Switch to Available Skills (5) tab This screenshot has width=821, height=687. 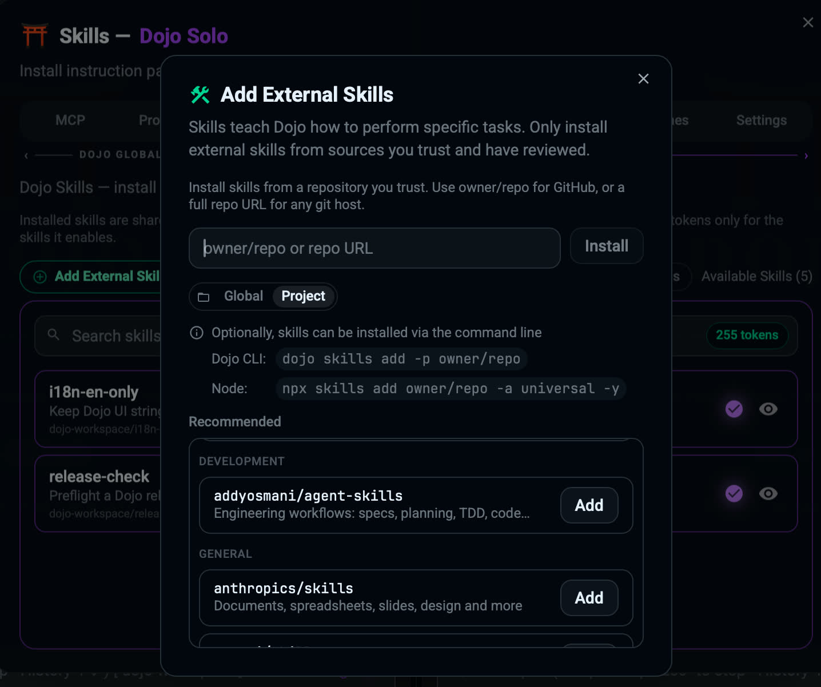point(757,277)
